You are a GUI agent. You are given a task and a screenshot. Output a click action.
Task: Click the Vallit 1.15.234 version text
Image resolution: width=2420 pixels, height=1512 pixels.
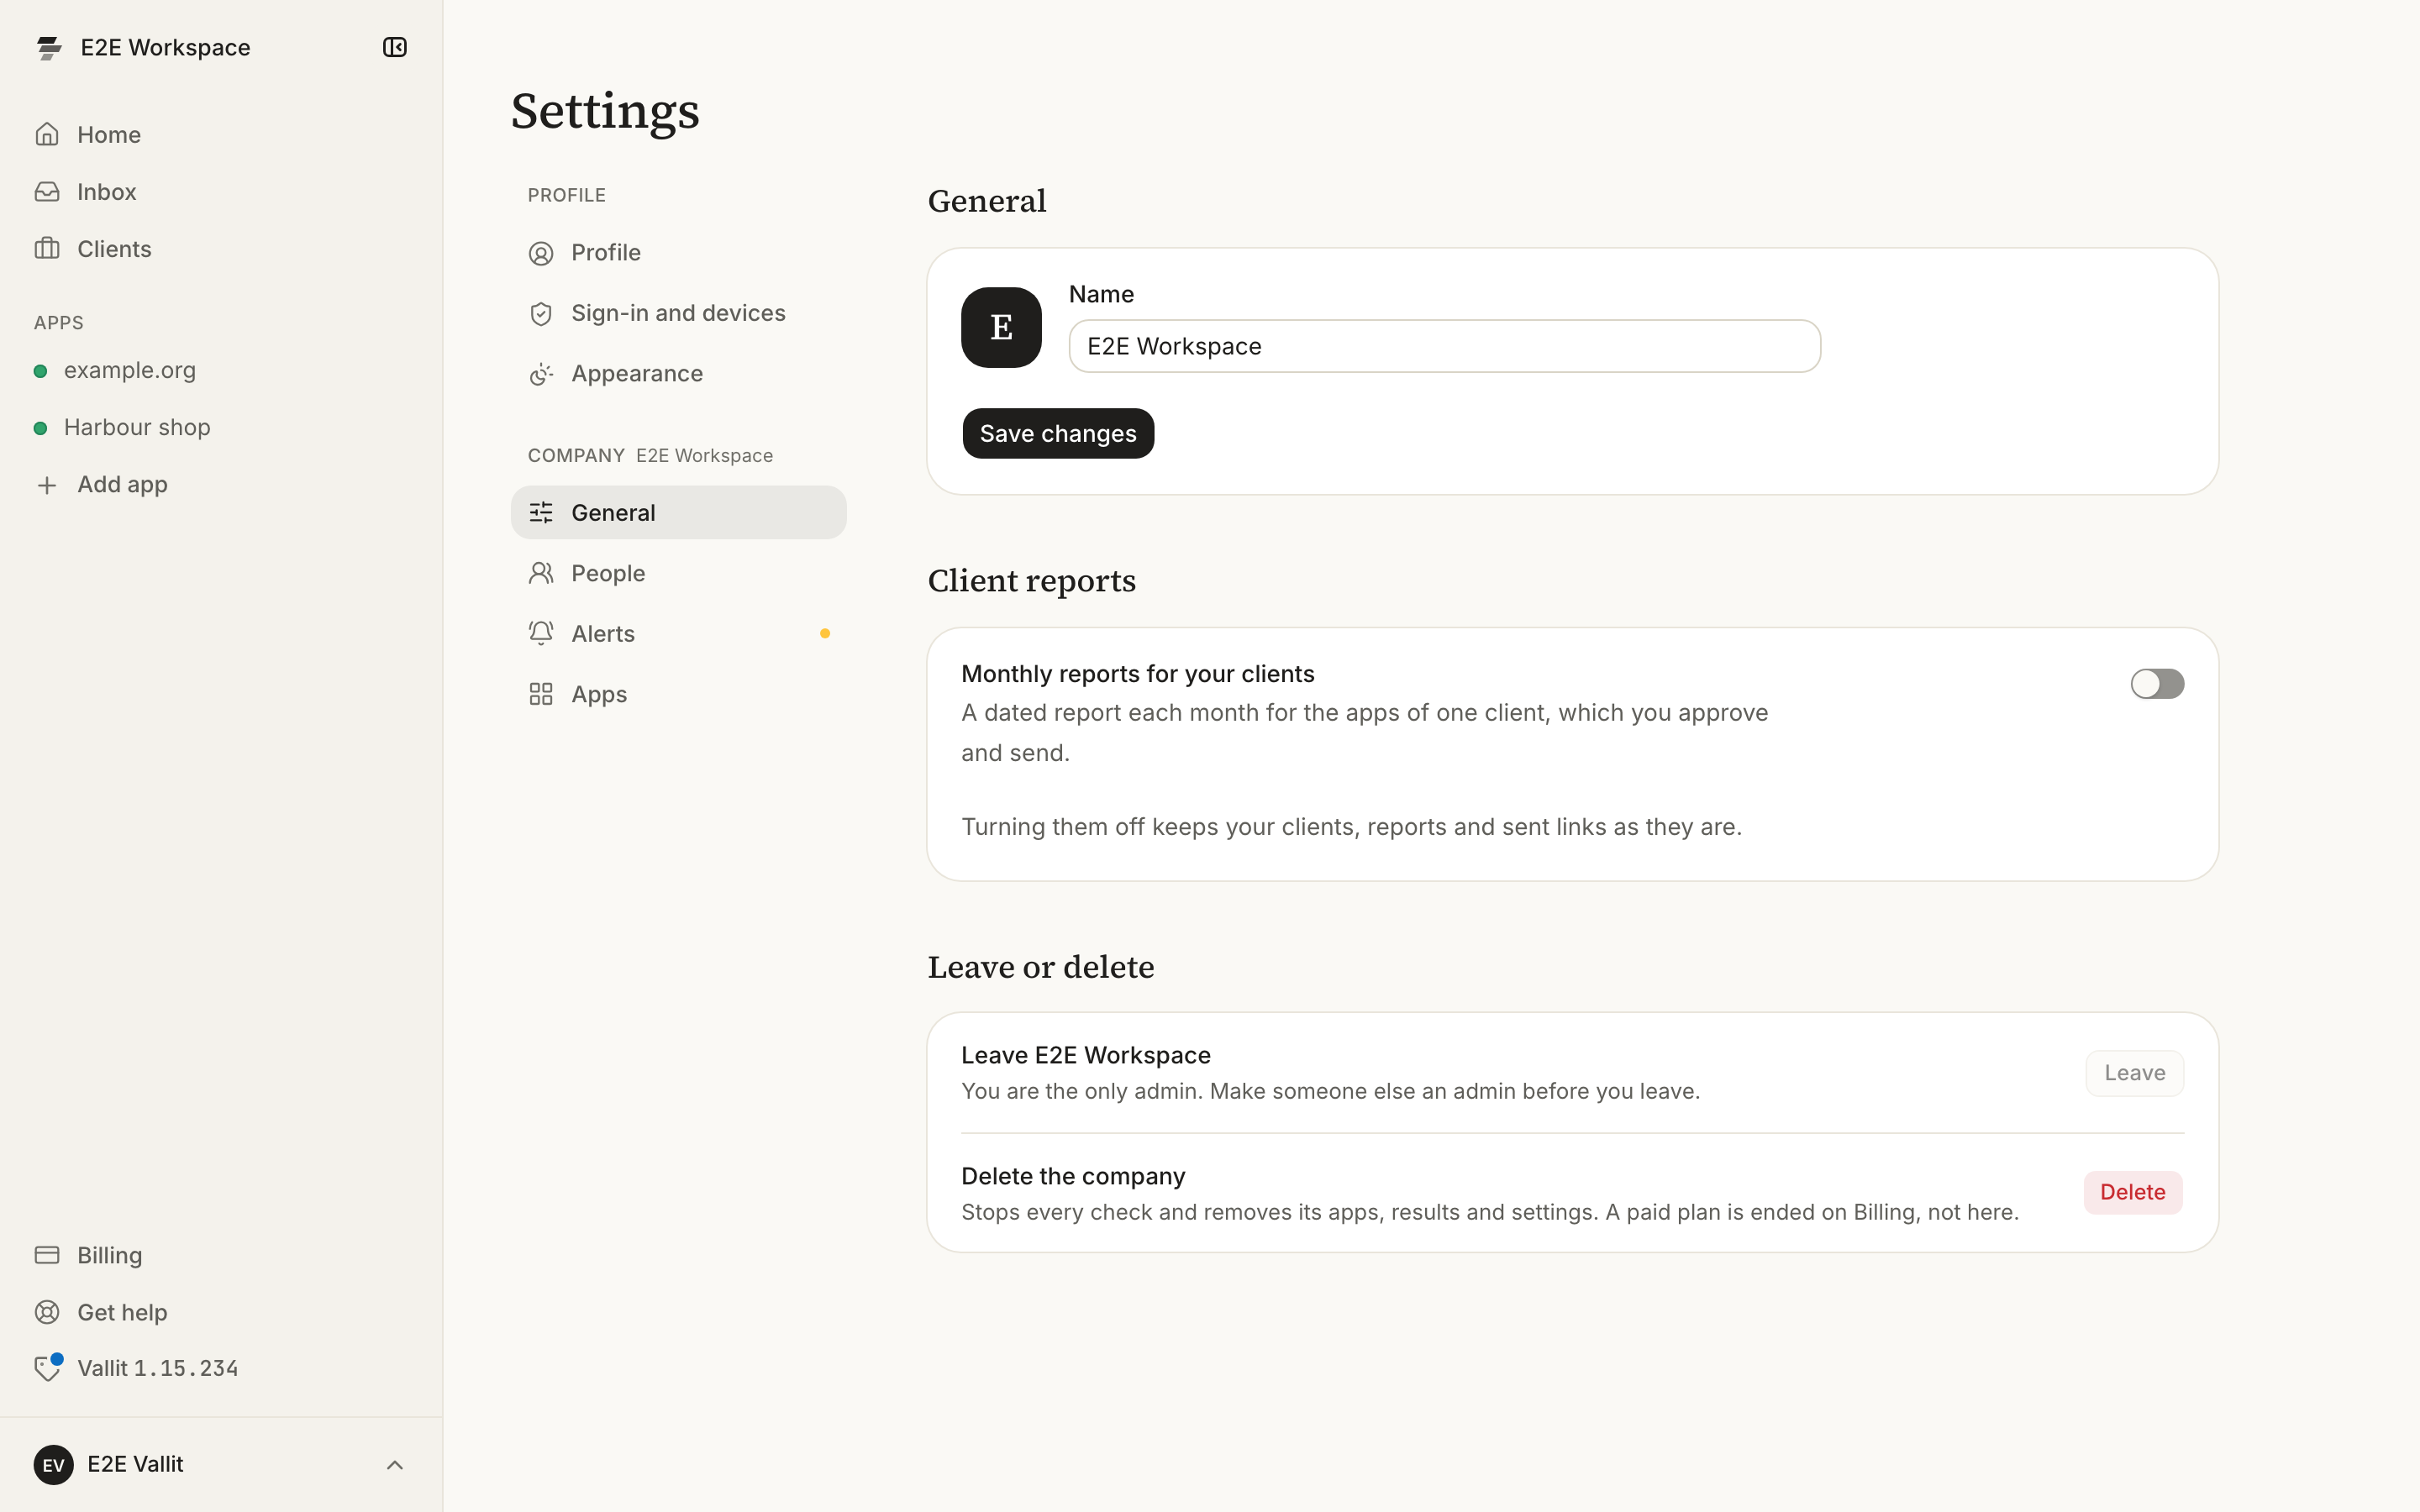[x=158, y=1368]
